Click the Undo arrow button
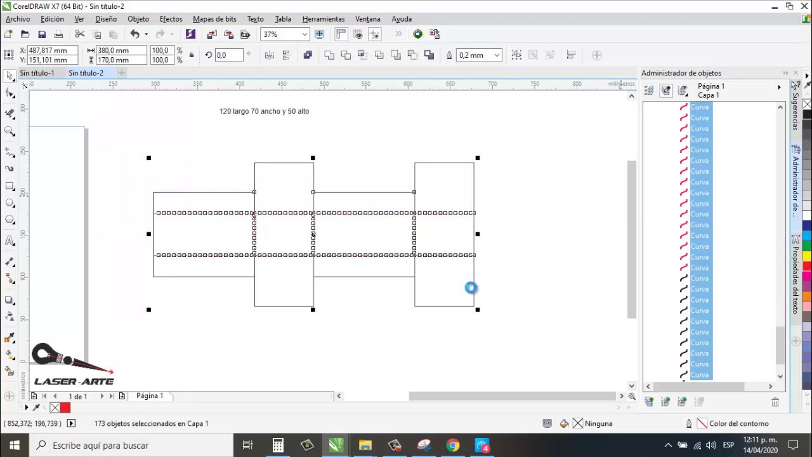The width and height of the screenshot is (812, 457). 134,34
